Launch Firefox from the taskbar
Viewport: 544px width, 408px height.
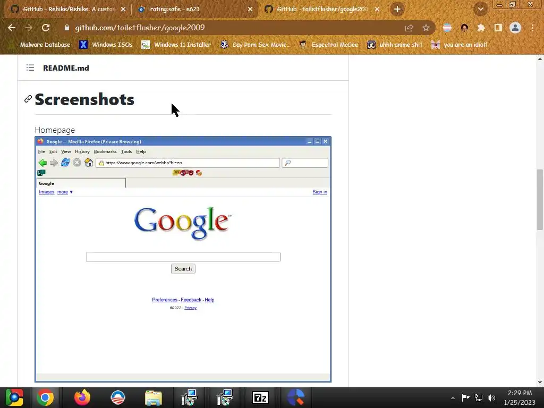coord(82,397)
